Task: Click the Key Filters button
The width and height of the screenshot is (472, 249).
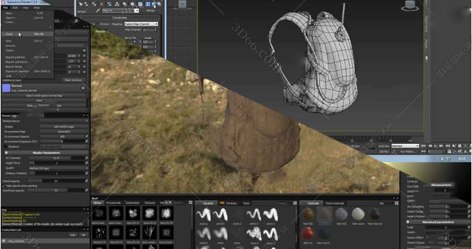Action: tap(408, 152)
